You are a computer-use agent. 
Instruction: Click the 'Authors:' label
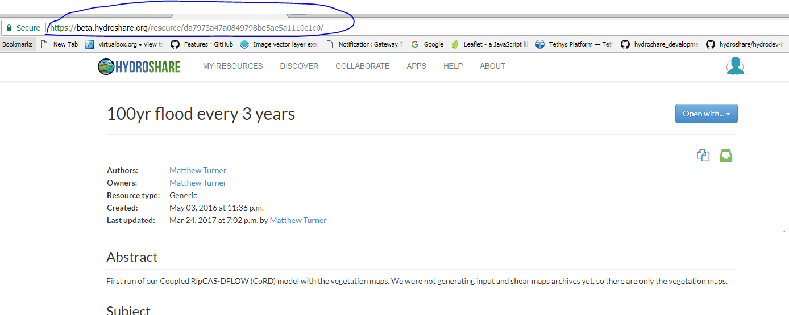[122, 170]
